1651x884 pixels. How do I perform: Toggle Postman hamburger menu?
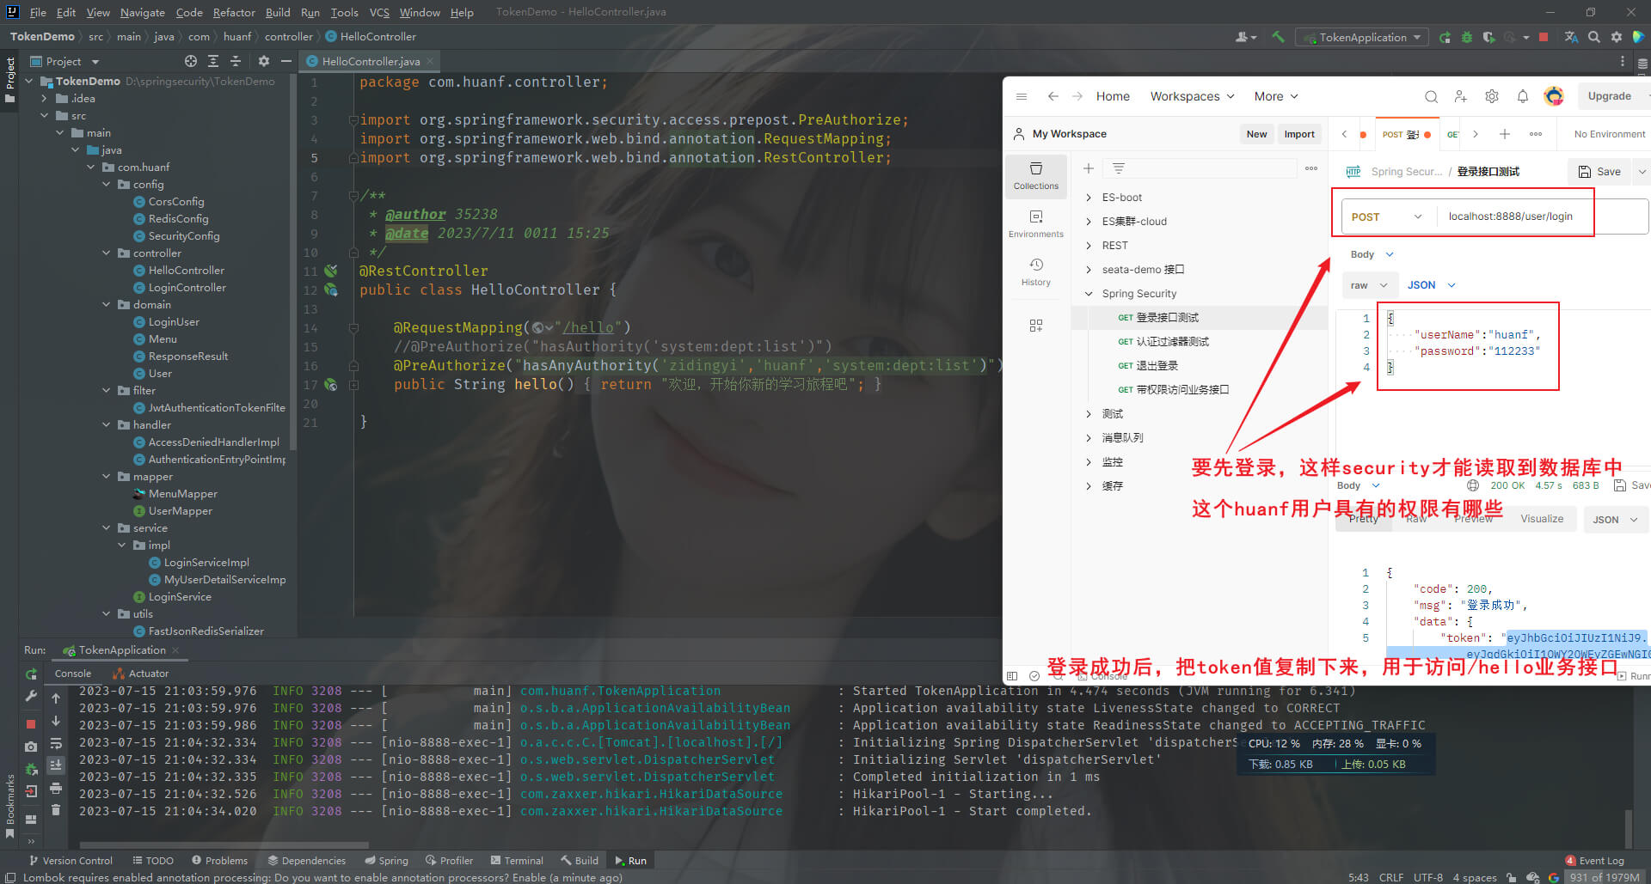coord(1022,96)
